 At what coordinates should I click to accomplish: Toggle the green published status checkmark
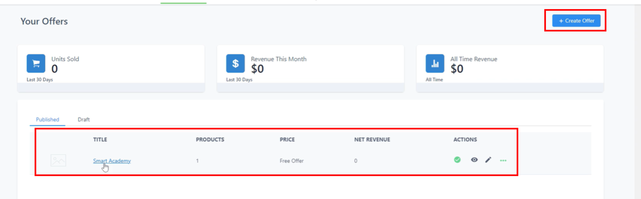[x=457, y=160]
